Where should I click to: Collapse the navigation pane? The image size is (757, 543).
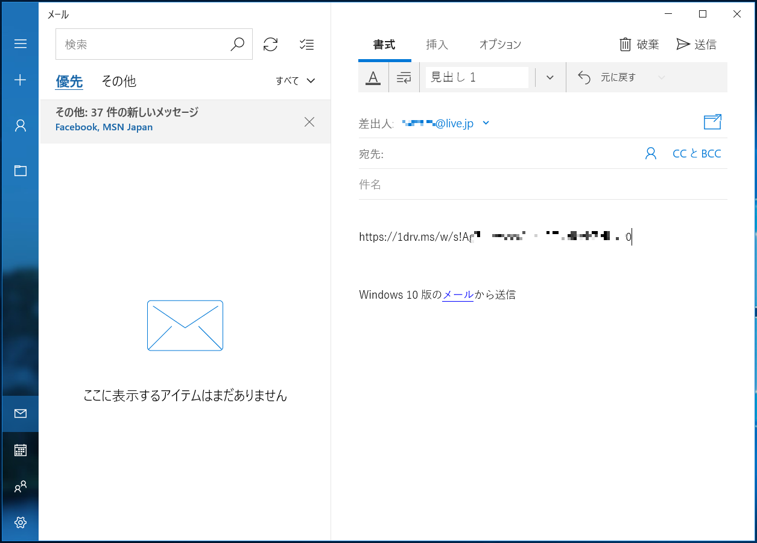click(x=20, y=43)
